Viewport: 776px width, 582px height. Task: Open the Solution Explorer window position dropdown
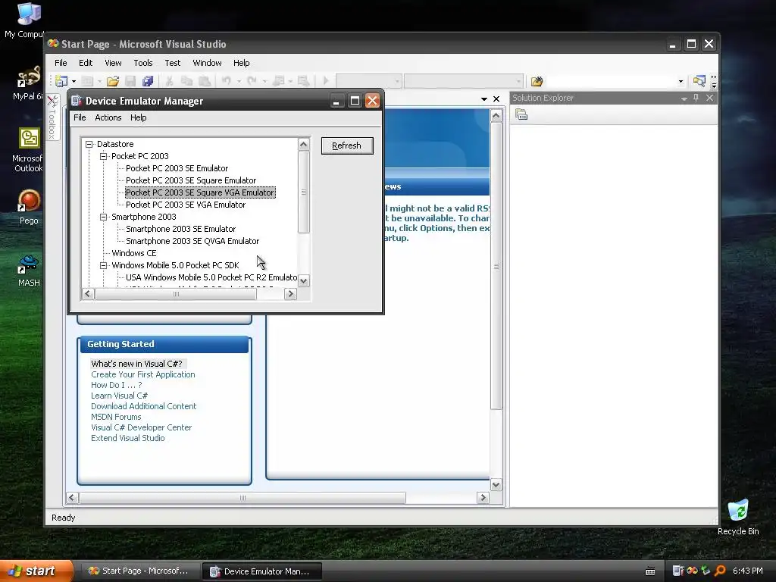click(x=684, y=99)
